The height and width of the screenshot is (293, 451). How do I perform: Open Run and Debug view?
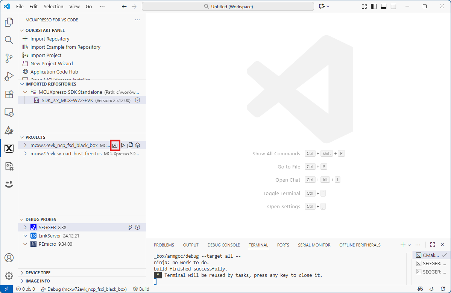pyautogui.click(x=9, y=76)
